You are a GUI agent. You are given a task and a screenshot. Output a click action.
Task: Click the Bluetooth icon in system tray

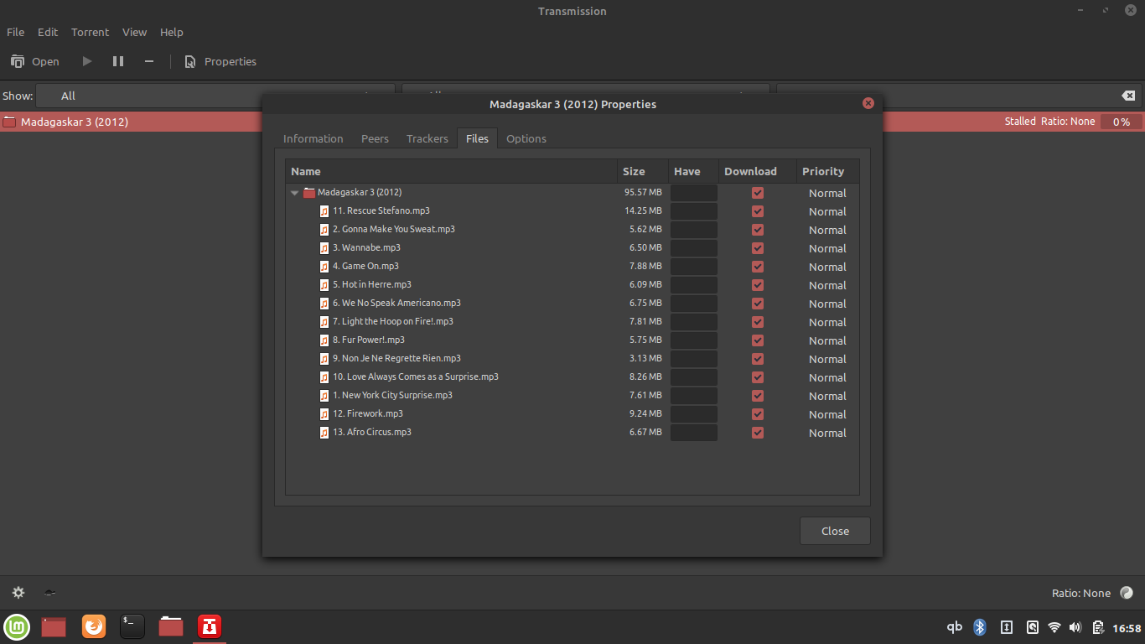click(x=979, y=627)
